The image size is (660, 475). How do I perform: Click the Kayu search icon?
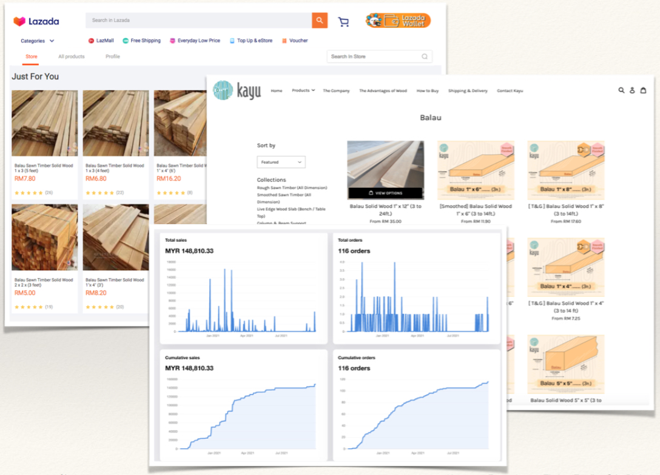pos(621,90)
